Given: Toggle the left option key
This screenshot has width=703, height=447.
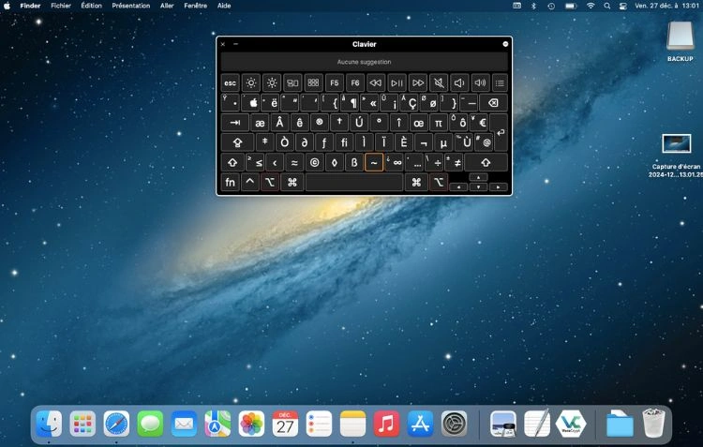Looking at the screenshot, I should (270, 182).
